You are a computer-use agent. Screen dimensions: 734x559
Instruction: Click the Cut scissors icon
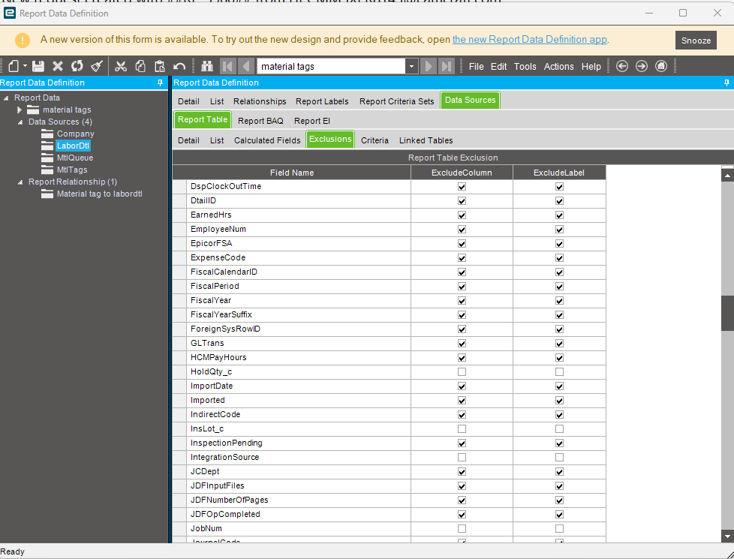(121, 67)
